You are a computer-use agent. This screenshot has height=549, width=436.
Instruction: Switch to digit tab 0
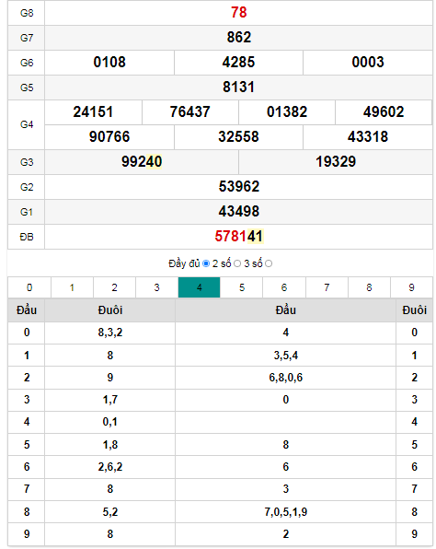[x=29, y=287]
